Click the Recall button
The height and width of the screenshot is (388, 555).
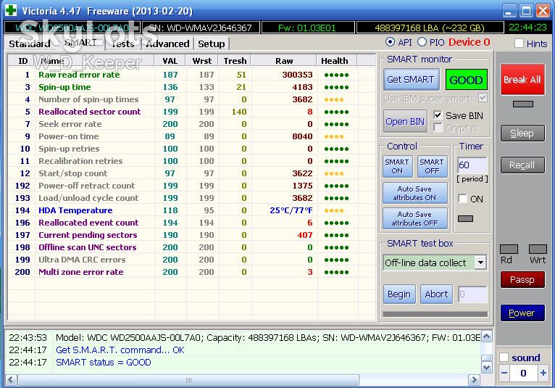click(x=522, y=165)
